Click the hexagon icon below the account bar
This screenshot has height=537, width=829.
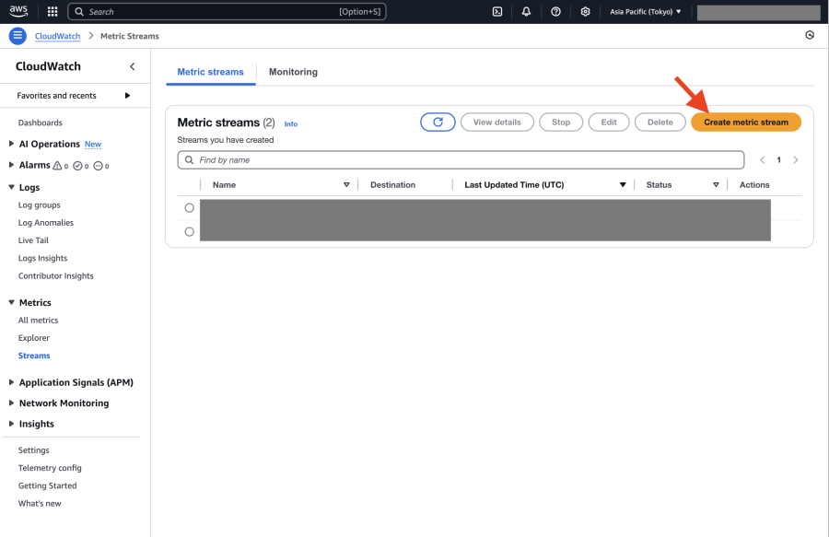810,35
